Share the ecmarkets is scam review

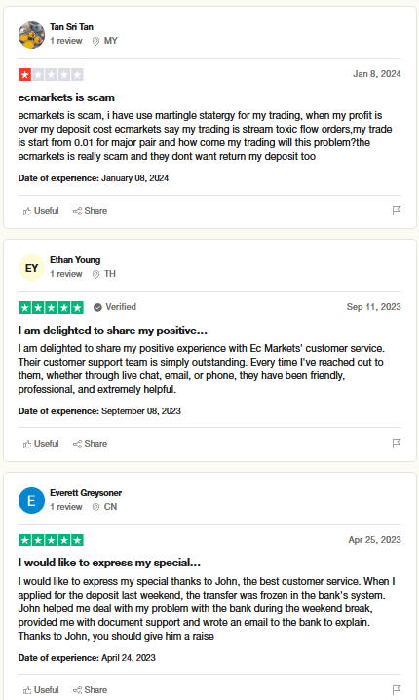coord(91,211)
